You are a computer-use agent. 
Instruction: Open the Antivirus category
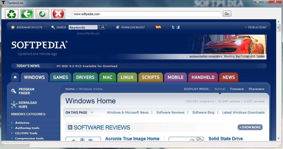[x=22, y=123]
